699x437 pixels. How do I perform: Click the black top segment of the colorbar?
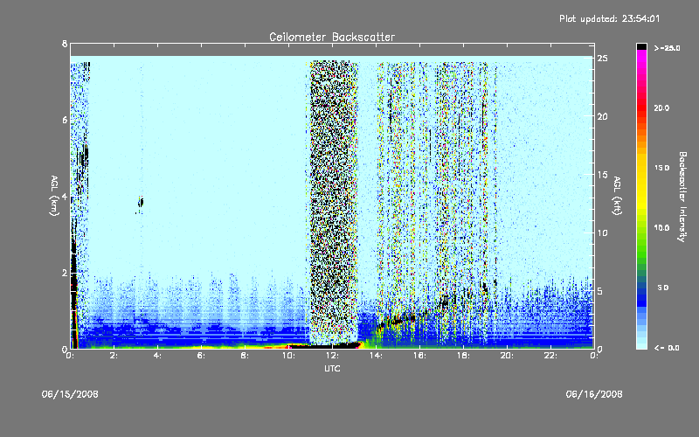click(641, 46)
